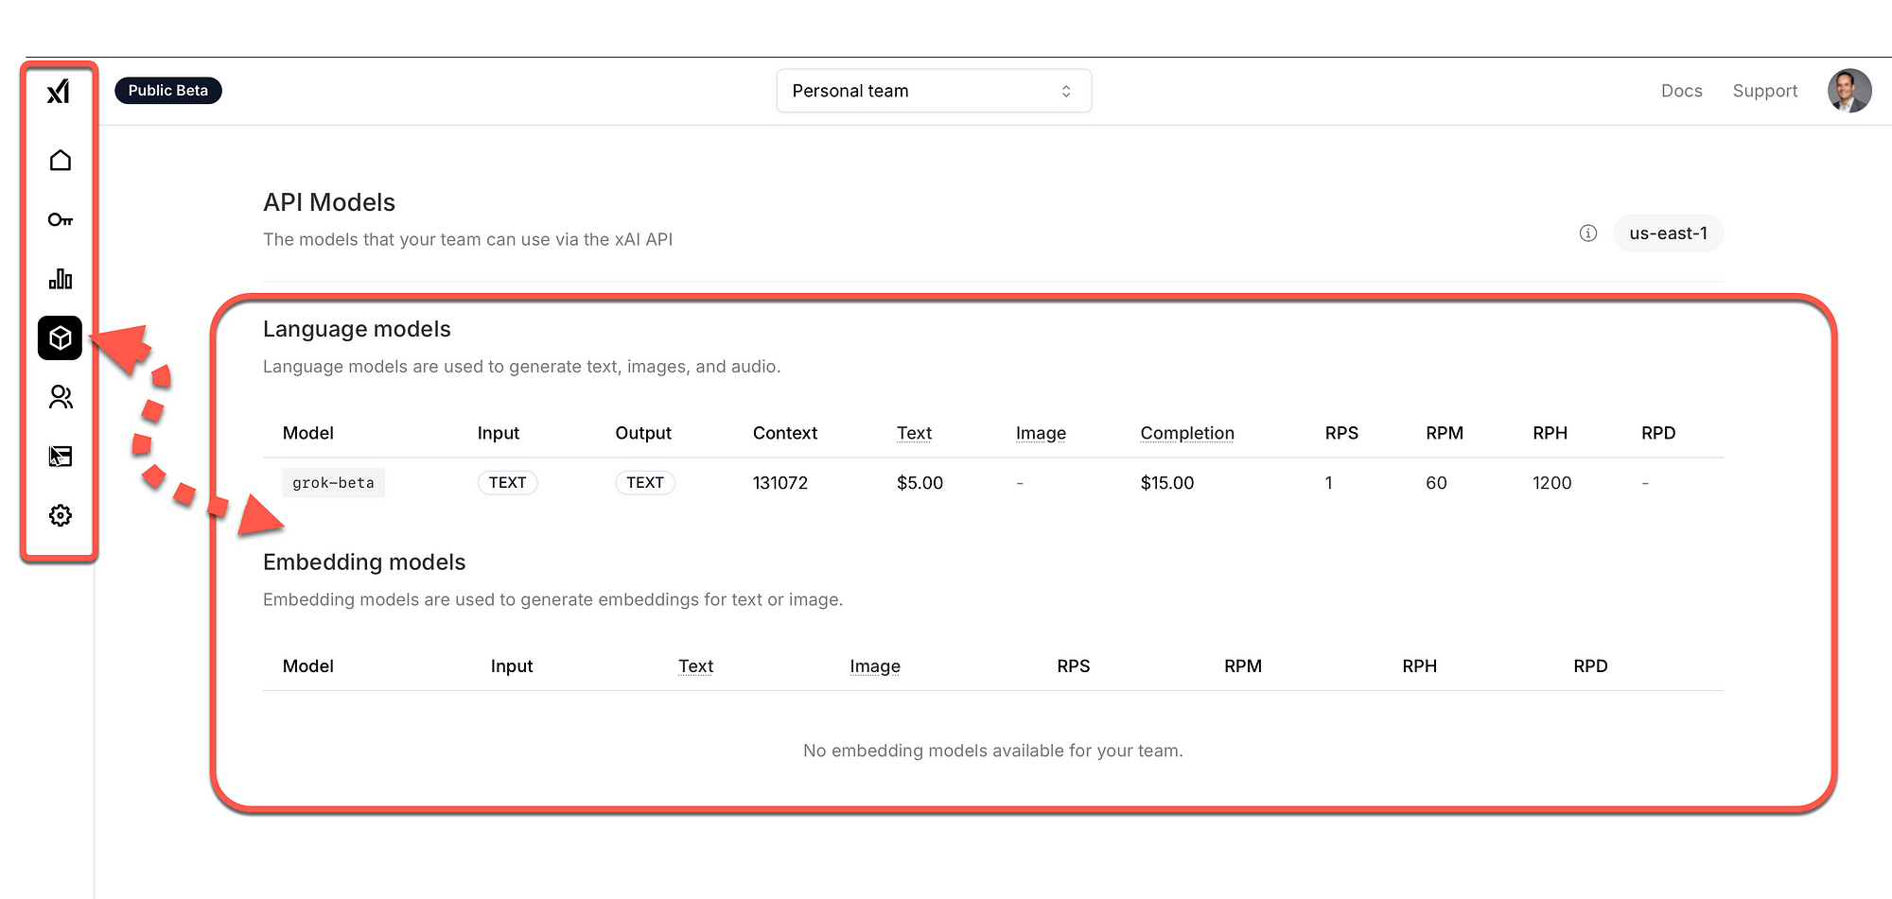Click the underlined Text column header
The width and height of the screenshot is (1892, 899).
pos(914,433)
